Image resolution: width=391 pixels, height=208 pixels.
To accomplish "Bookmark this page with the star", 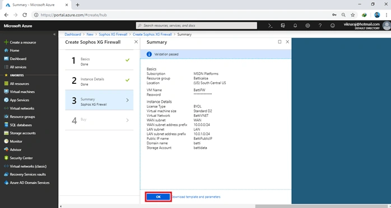I will click(352, 15).
